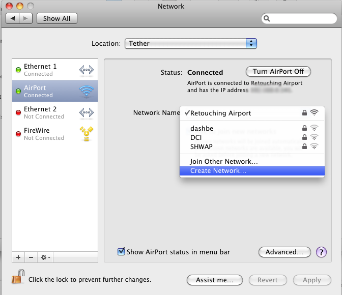
Task: Click the AirPort Wi-Fi icon in sidebar
Action: coord(87,91)
